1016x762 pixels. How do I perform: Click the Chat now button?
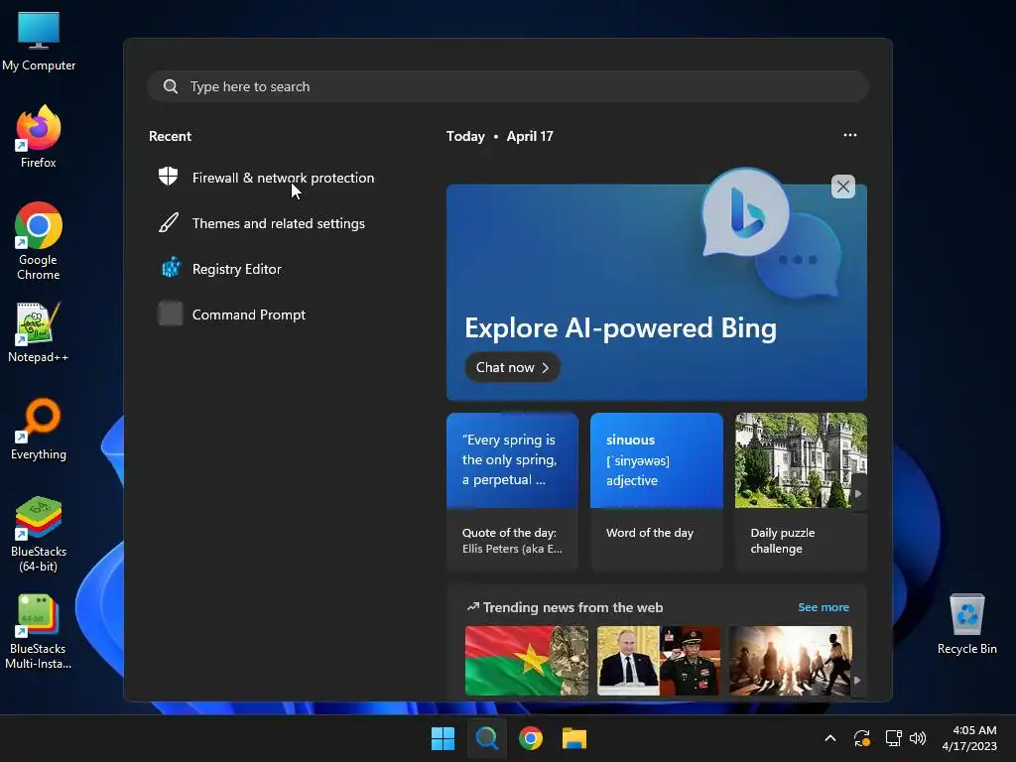(x=513, y=367)
